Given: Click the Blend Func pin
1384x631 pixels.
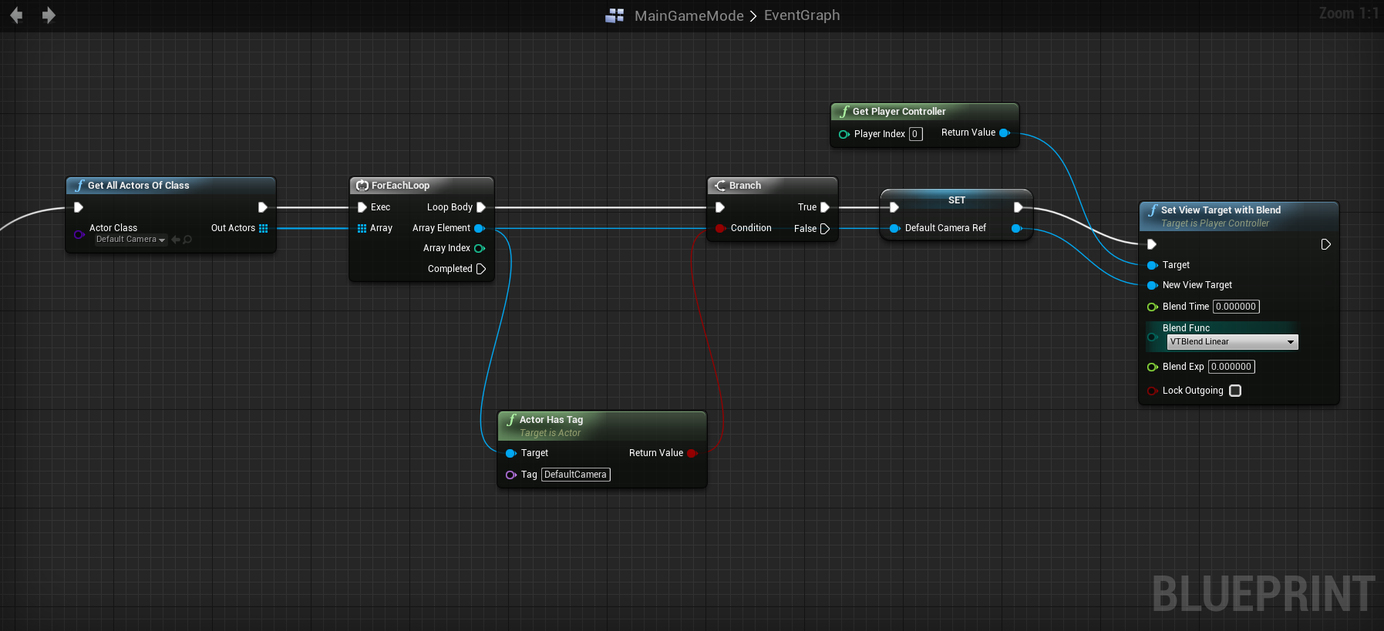Looking at the screenshot, I should click(x=1152, y=337).
